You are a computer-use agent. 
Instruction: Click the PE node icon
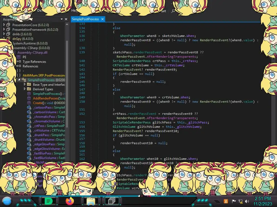[x=19, y=57]
